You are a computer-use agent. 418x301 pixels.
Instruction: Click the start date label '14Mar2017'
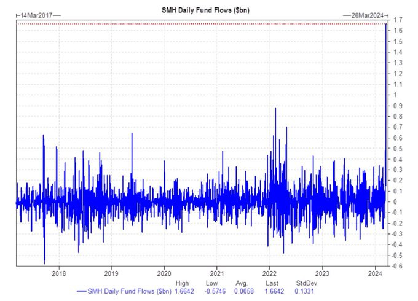pyautogui.click(x=36, y=15)
